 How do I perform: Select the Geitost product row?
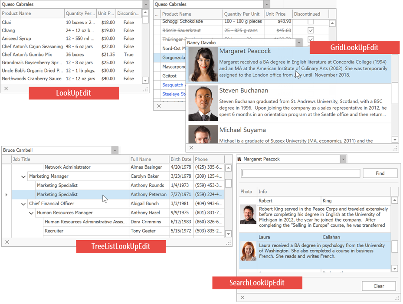click(170, 76)
